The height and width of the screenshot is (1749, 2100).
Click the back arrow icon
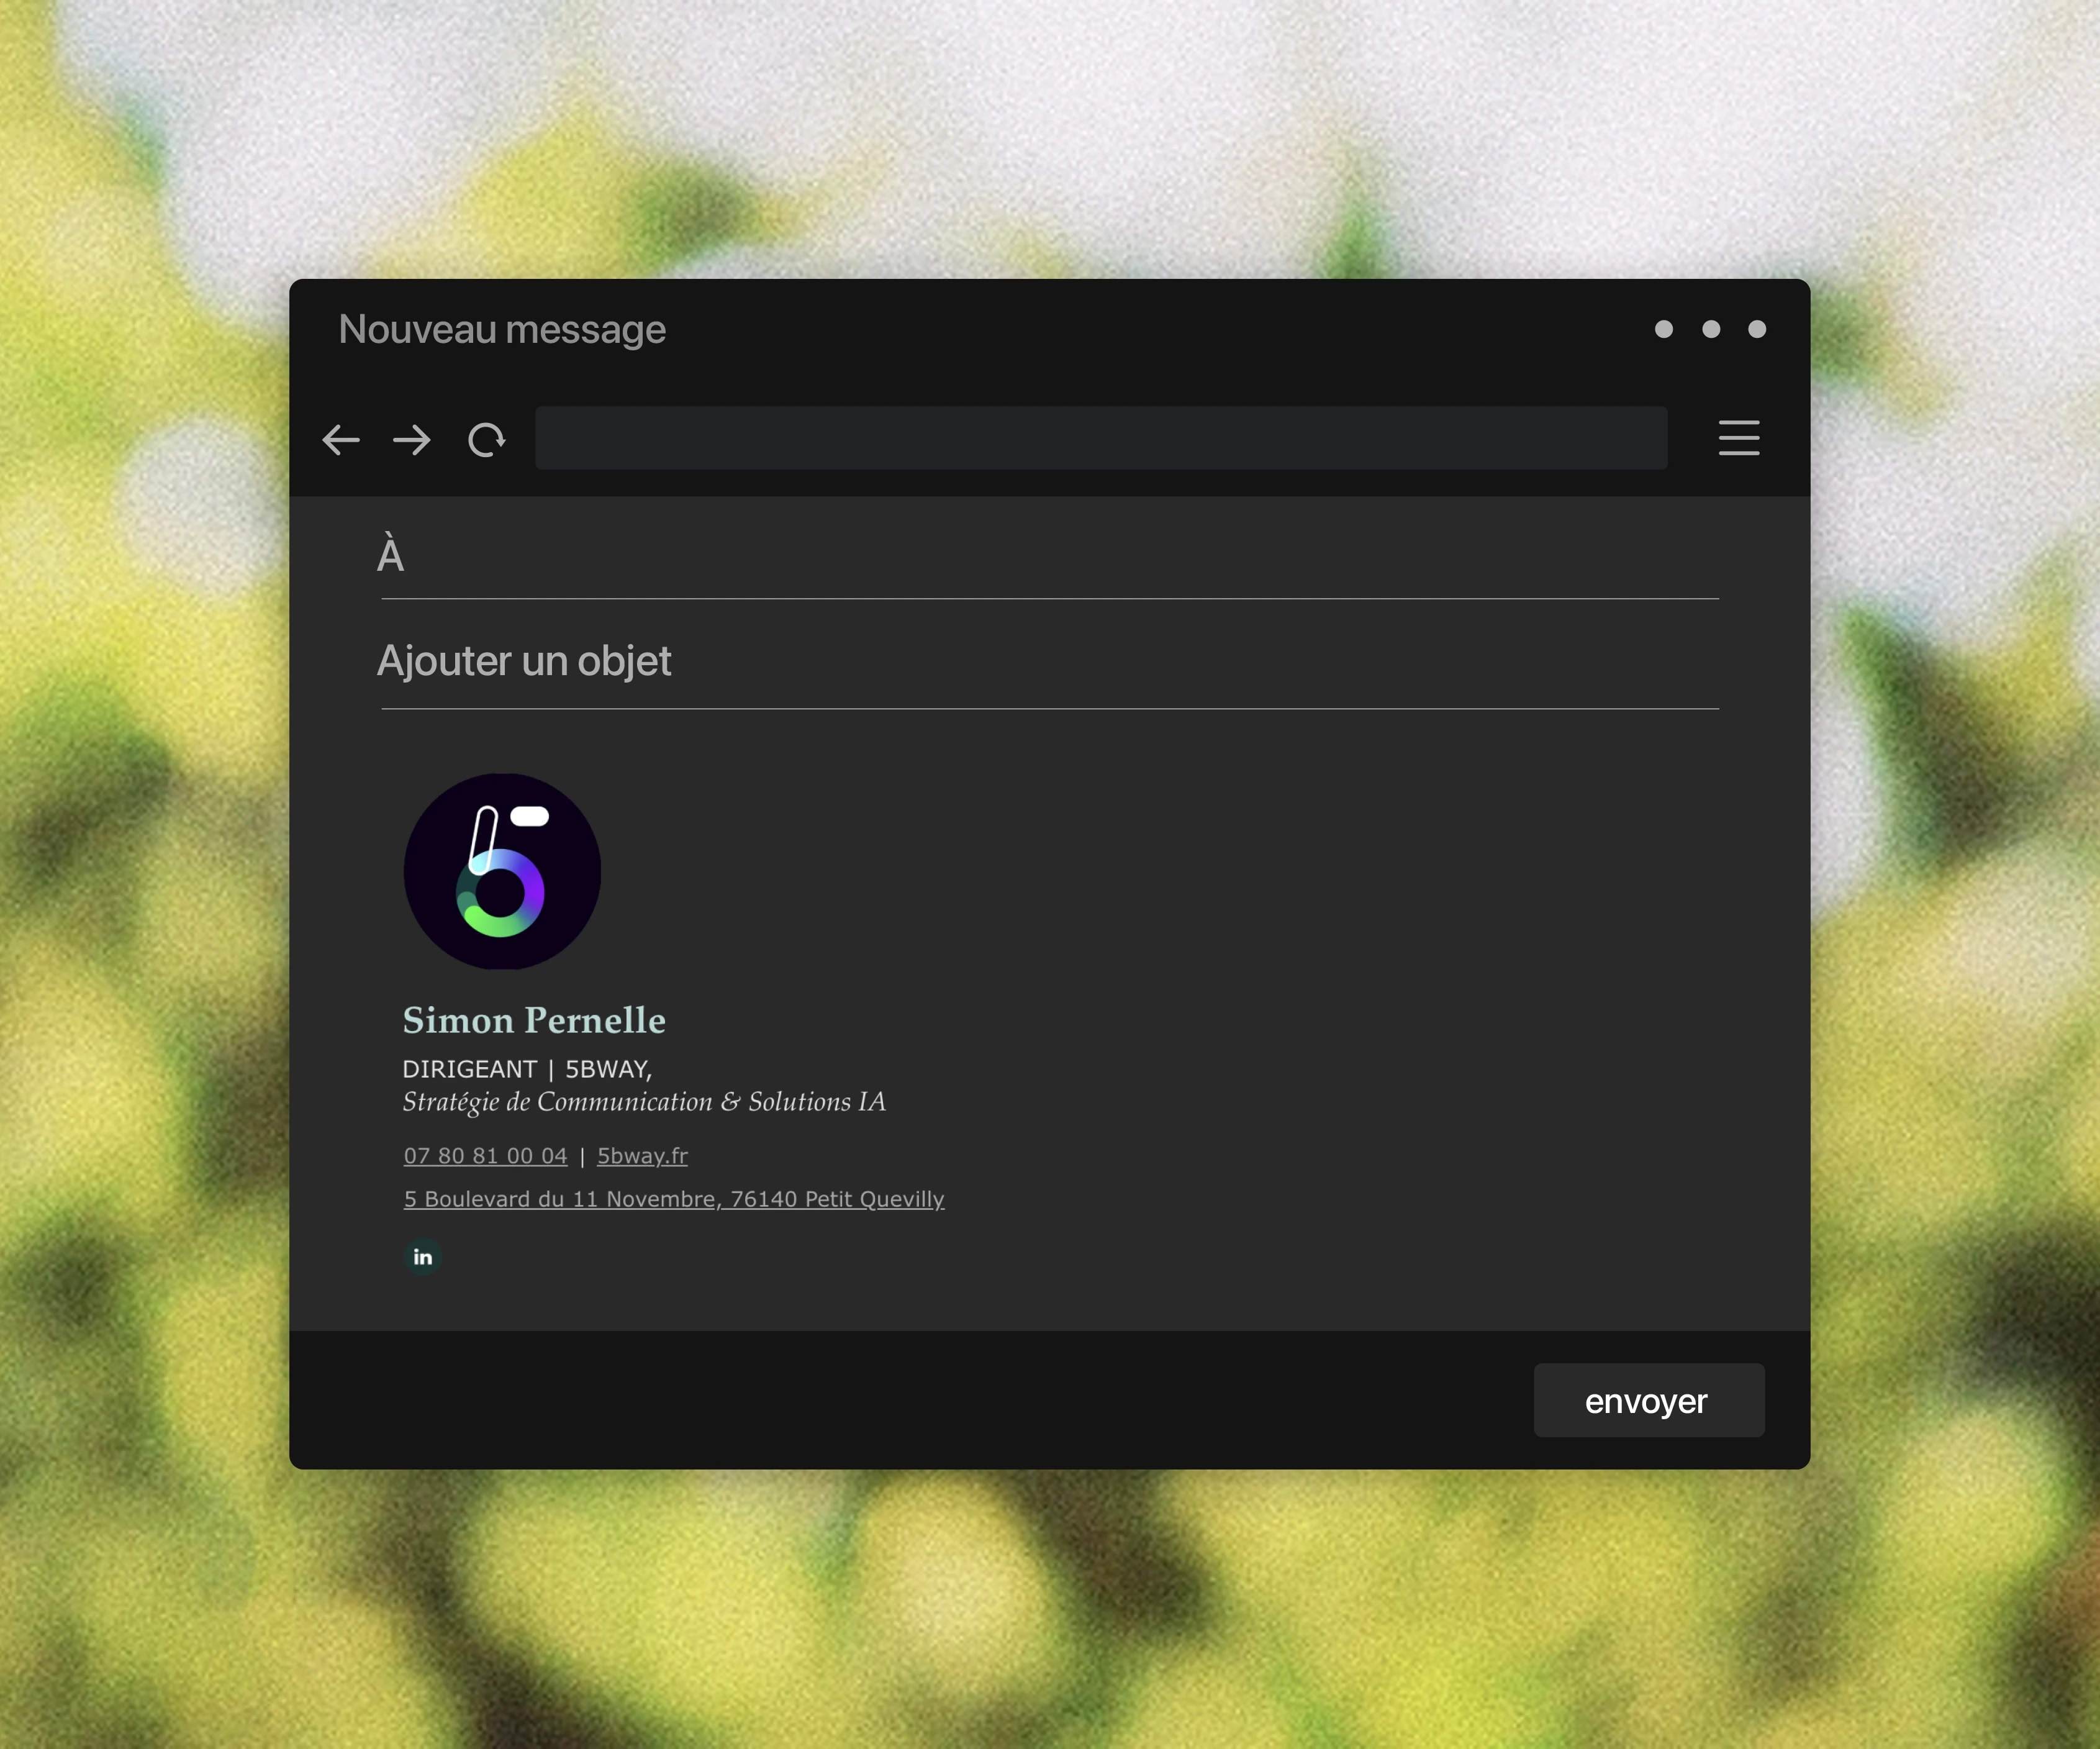tap(341, 439)
